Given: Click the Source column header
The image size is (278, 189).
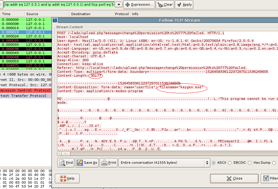Looking at the screenshot, I should [x=32, y=14].
